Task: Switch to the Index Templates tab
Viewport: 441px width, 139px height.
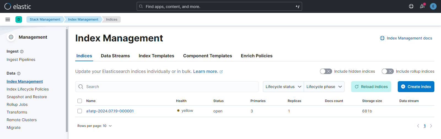Action: point(156,56)
